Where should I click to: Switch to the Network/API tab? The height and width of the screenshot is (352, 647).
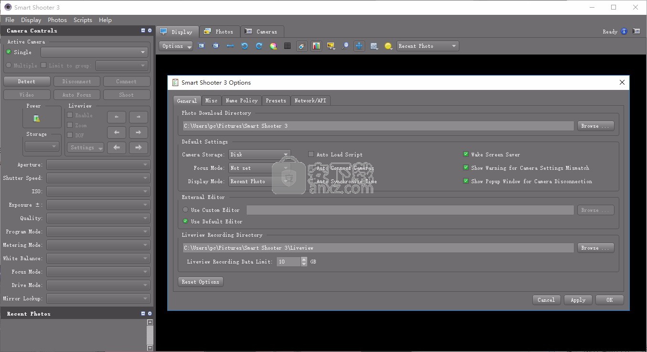(310, 100)
